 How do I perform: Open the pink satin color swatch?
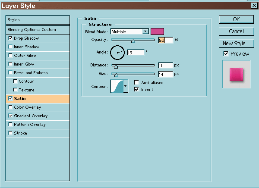pyautogui.click(x=157, y=31)
